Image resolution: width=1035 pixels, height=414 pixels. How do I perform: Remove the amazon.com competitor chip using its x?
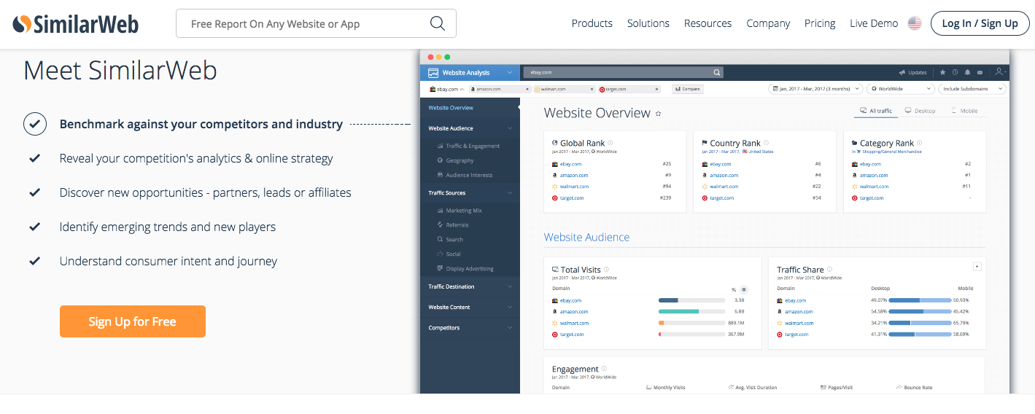527,89
